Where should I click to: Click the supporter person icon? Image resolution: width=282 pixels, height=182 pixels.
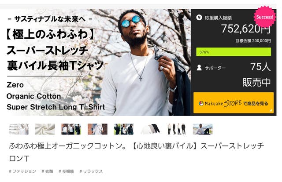199,68
